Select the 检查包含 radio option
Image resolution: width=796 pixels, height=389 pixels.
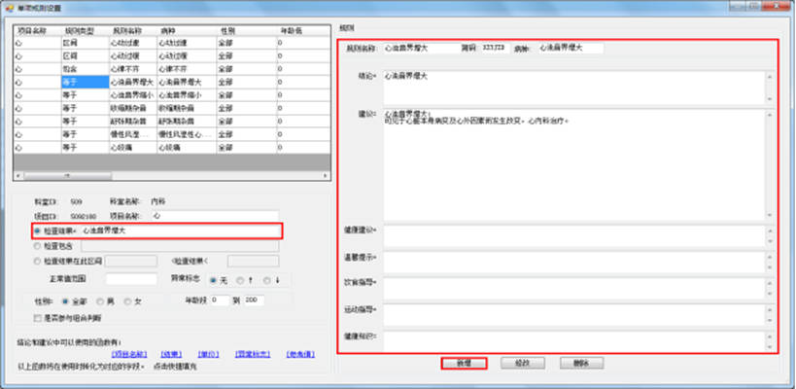(x=37, y=246)
